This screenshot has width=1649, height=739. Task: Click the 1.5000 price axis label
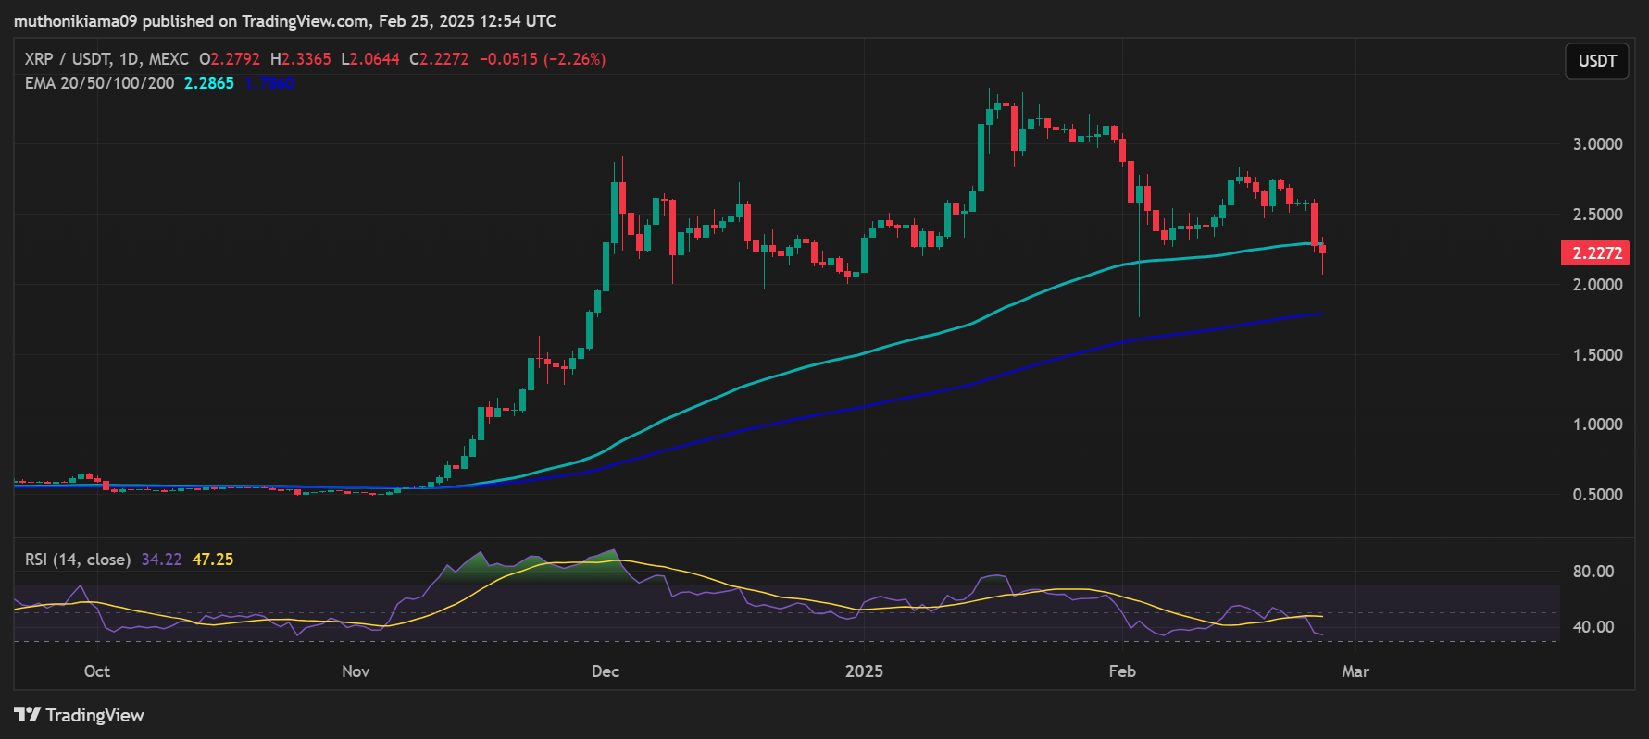[1597, 355]
